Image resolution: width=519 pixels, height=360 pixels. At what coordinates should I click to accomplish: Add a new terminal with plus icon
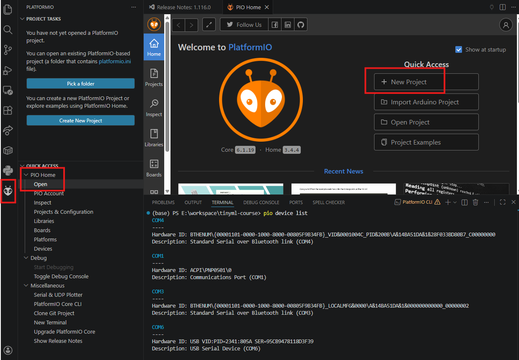click(447, 202)
